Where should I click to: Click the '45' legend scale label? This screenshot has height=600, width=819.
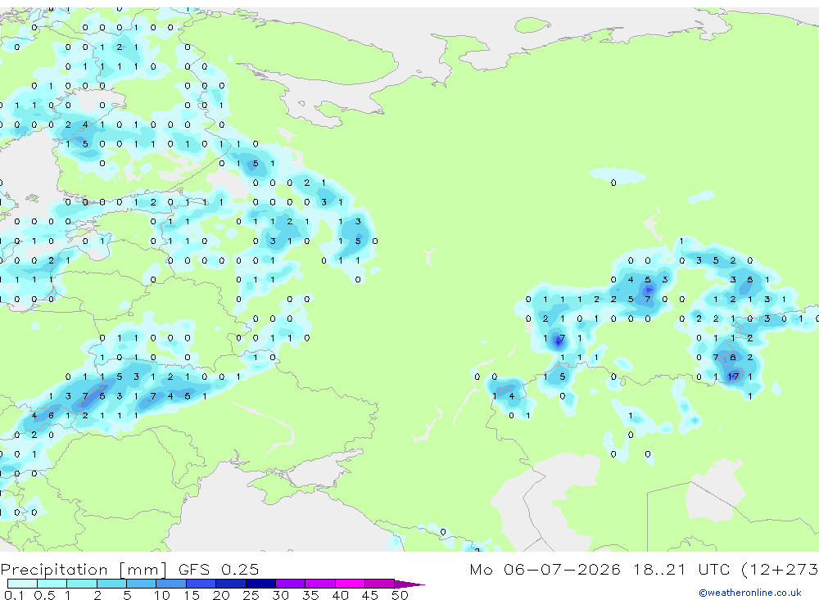coord(370,595)
